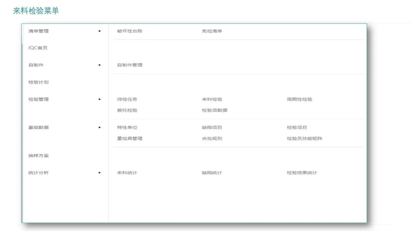Click the 基础数据 arrow indicator

(x=100, y=127)
